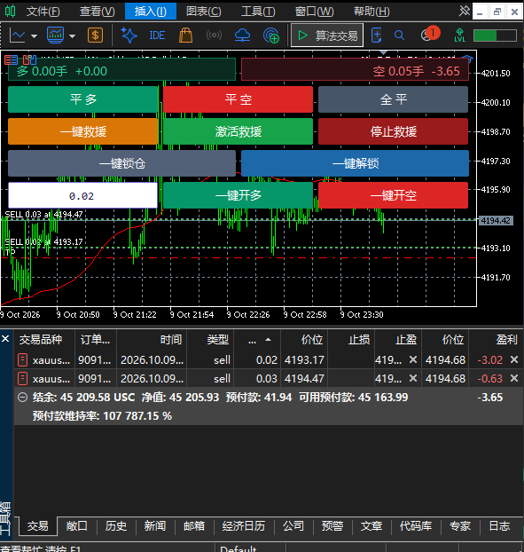524x552 pixels.
Task: Click the lot size 0.02 input field
Action: (x=82, y=195)
